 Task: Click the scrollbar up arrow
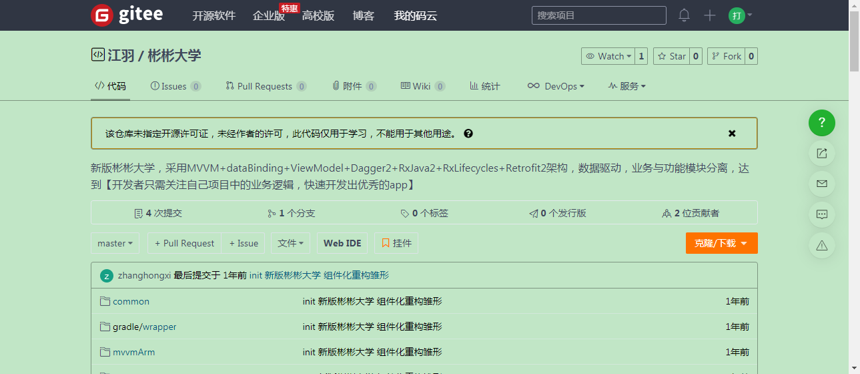(x=854, y=5)
